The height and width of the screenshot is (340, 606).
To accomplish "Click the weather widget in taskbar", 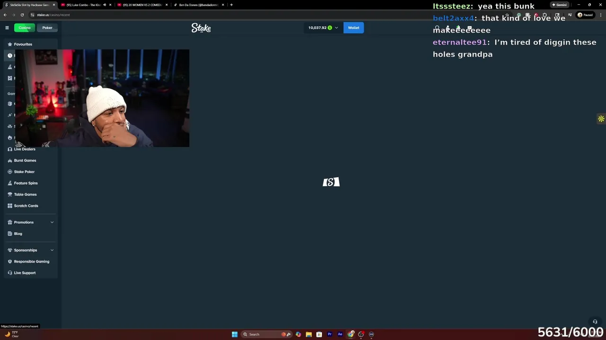I will [x=12, y=334].
